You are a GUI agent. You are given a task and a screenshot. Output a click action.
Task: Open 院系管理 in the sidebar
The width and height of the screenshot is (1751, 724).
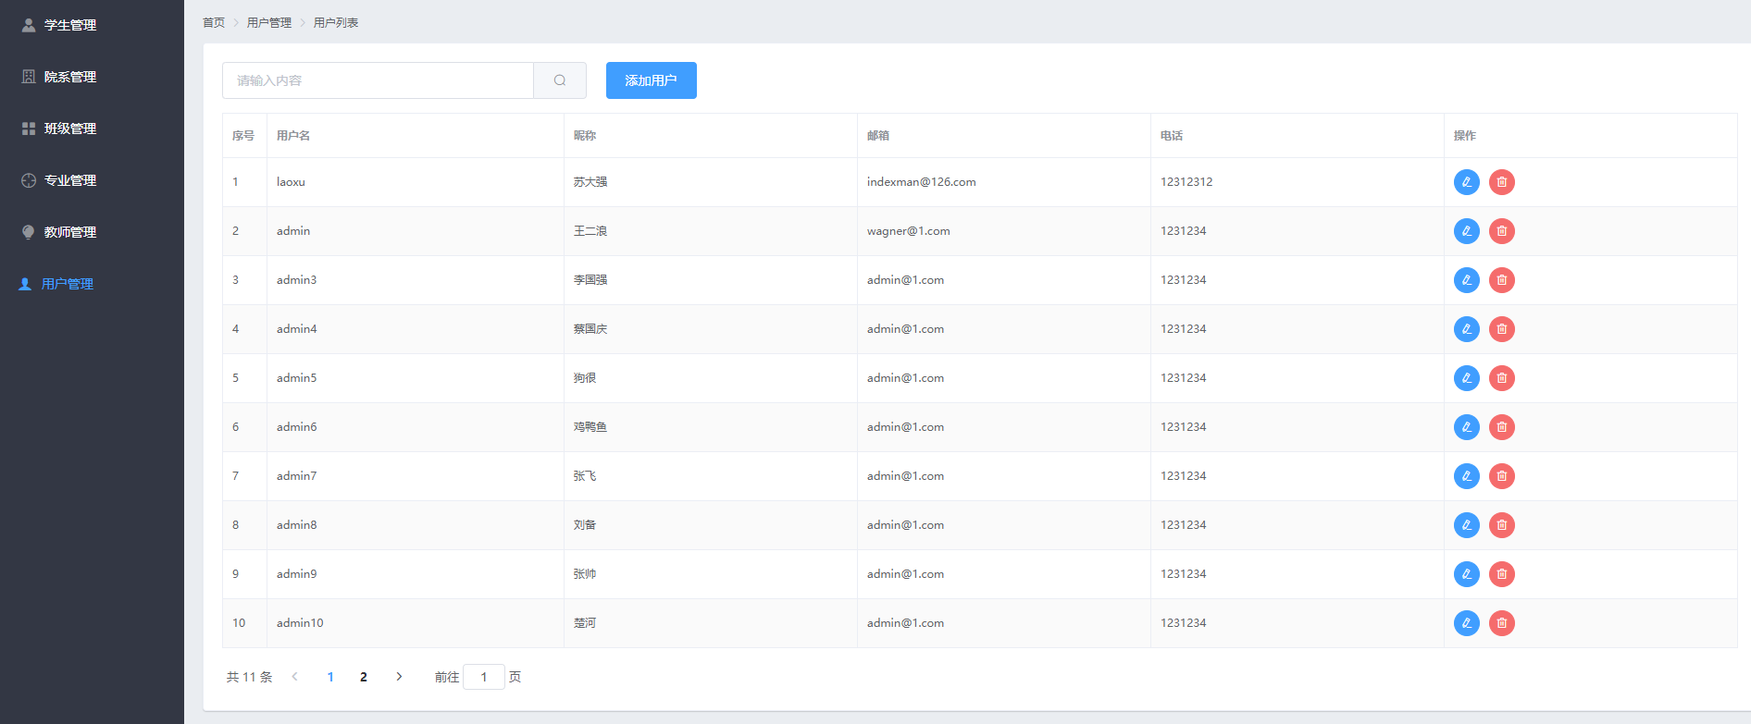[92, 77]
